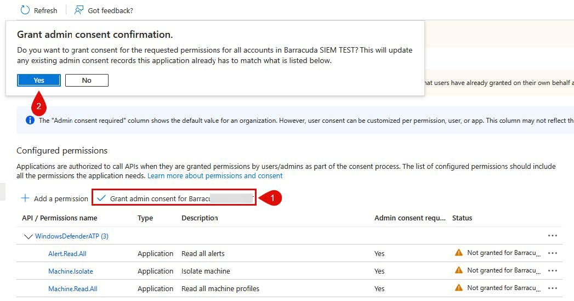Image resolution: width=574 pixels, height=301 pixels.
Task: Click the Type column header
Action: [145, 218]
